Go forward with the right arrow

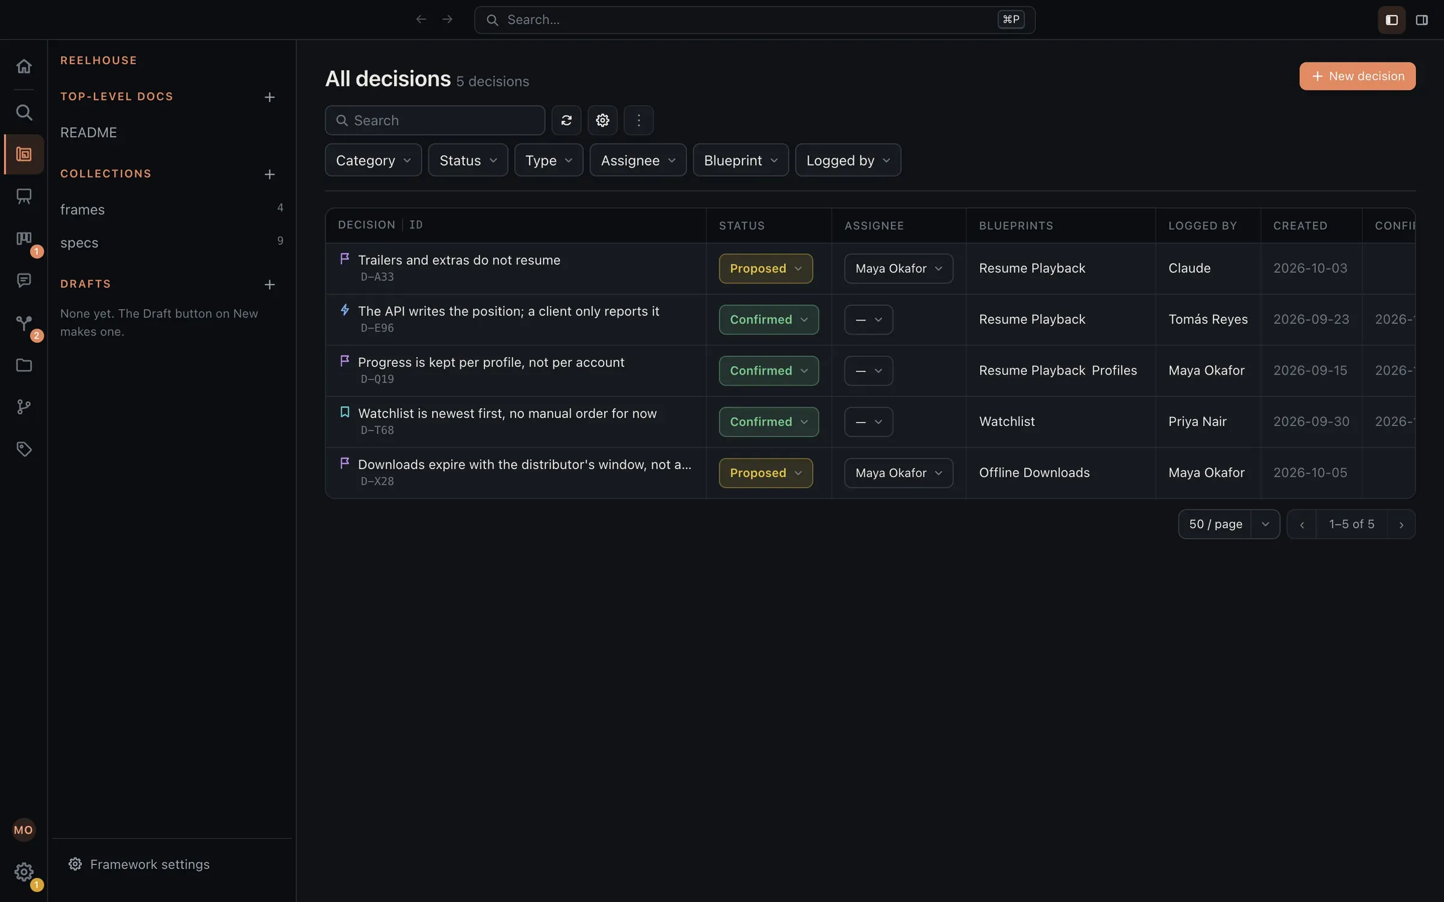[x=447, y=20]
